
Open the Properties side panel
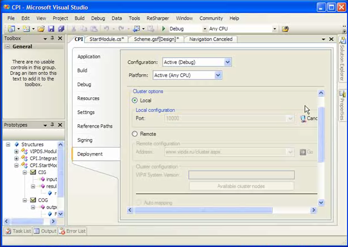point(342,105)
